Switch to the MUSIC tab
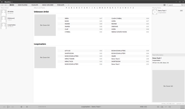The width and height of the screenshot is (185, 109). 12,5
